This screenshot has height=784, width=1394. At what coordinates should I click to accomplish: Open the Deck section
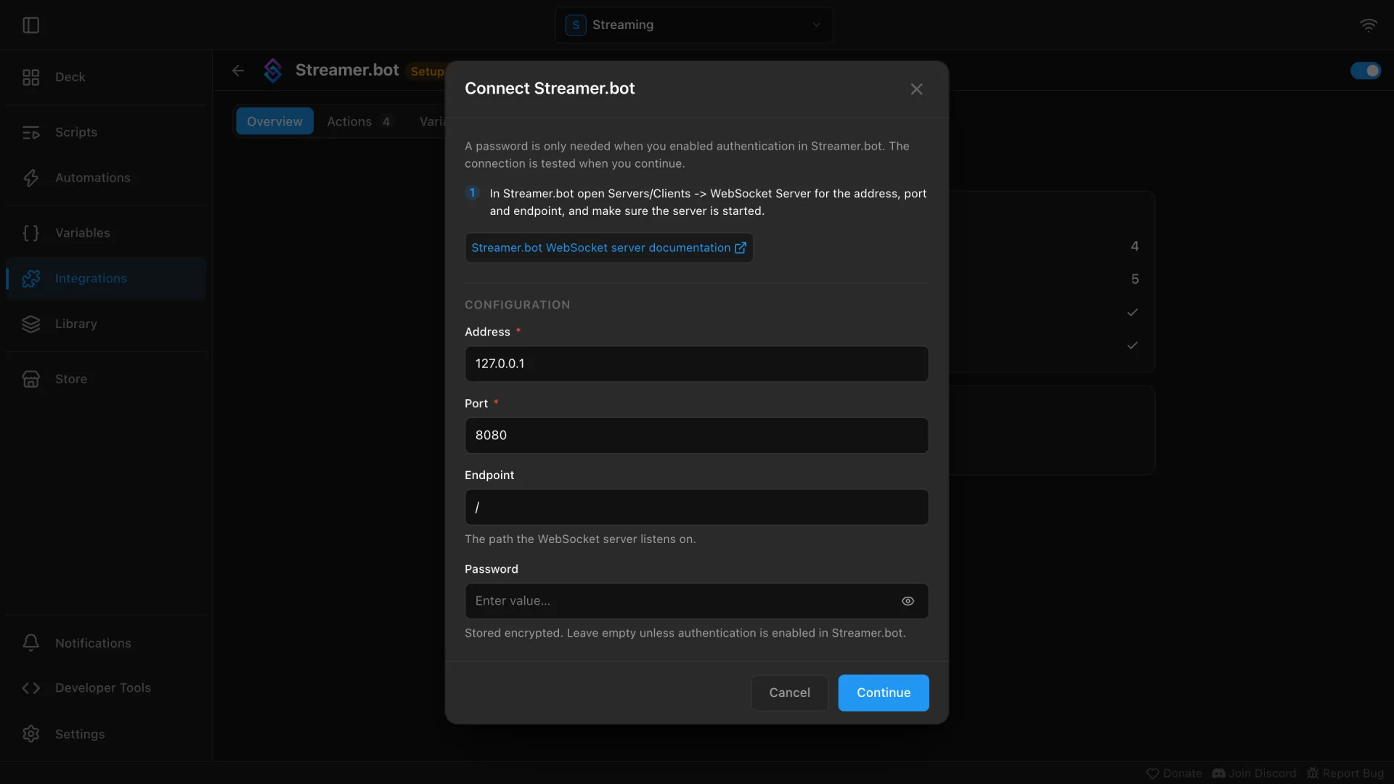106,77
